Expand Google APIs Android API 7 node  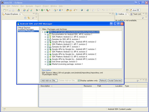point(45,49)
